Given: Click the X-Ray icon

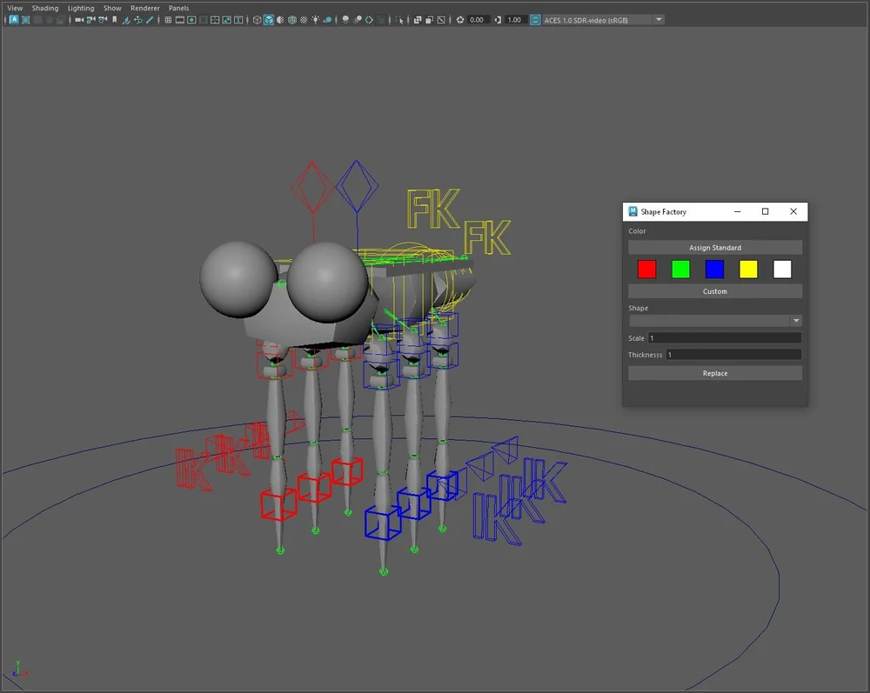Looking at the screenshot, I should point(418,20).
